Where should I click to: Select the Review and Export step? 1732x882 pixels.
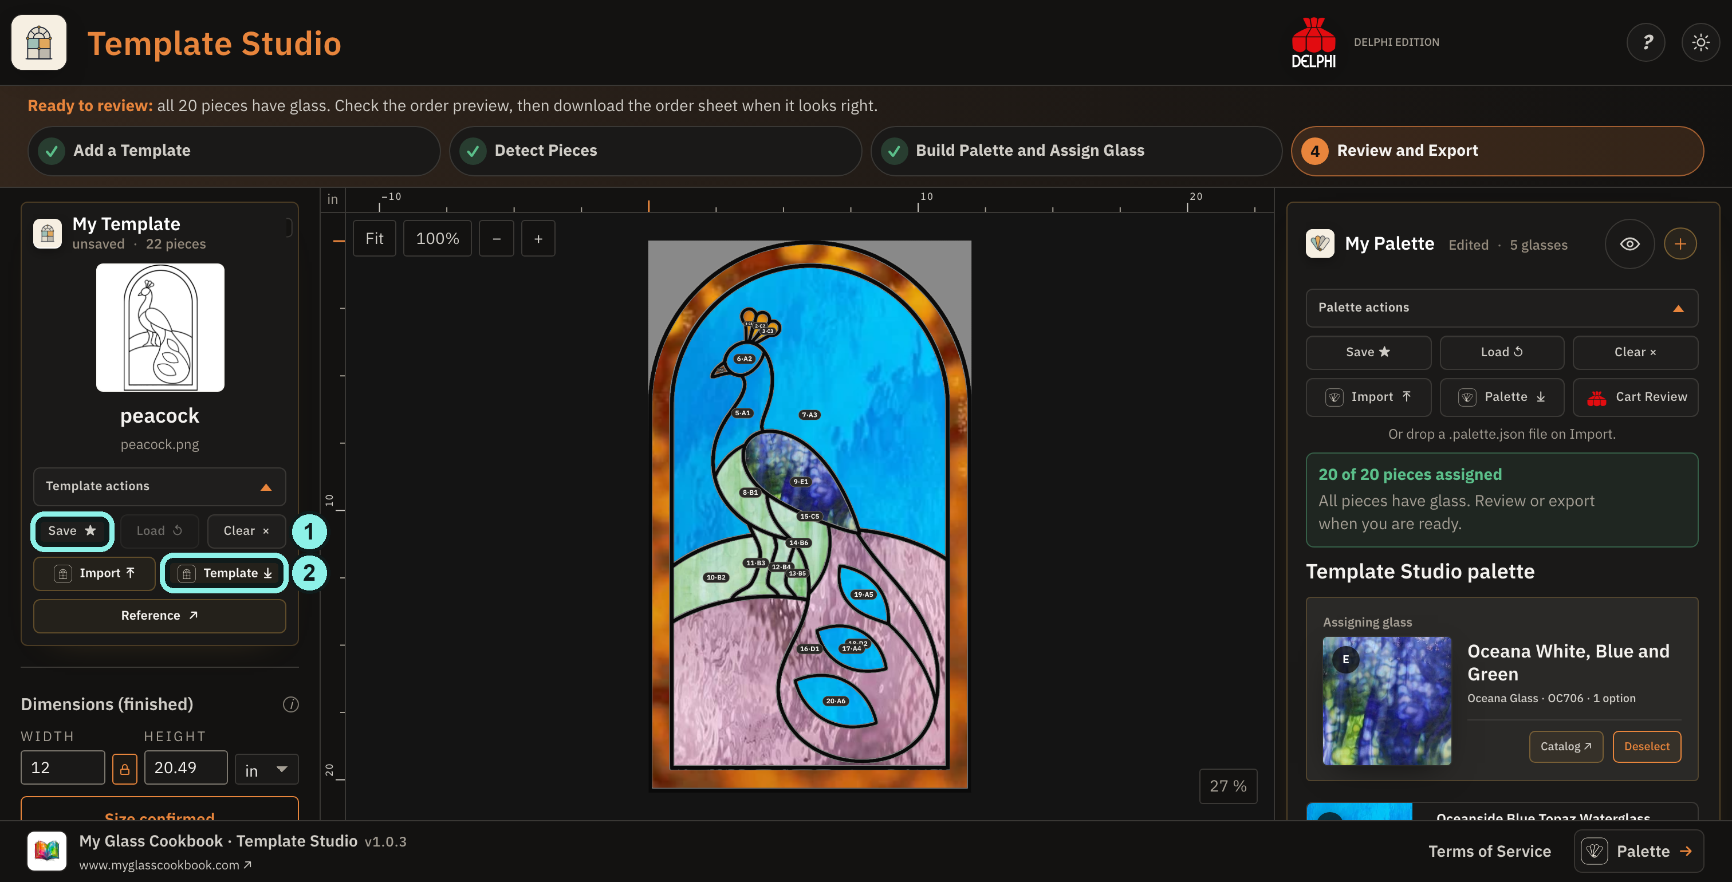pyautogui.click(x=1497, y=151)
